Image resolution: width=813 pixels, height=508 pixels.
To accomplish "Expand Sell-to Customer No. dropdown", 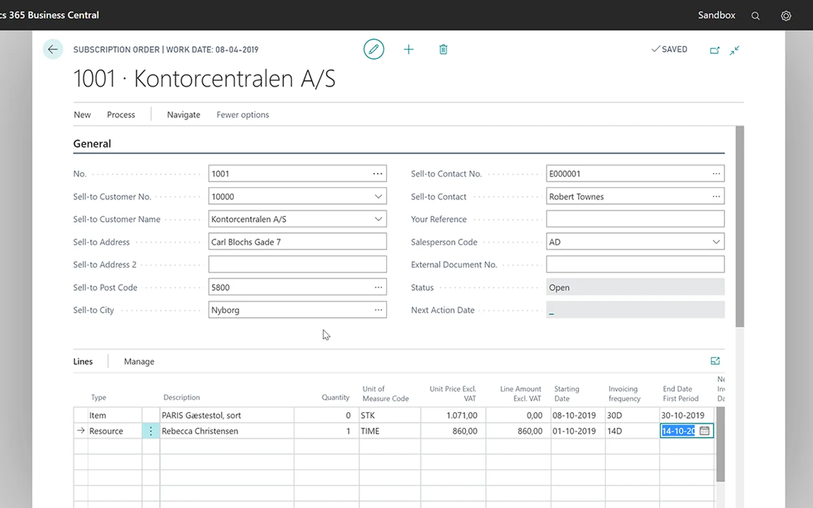I will tap(378, 197).
